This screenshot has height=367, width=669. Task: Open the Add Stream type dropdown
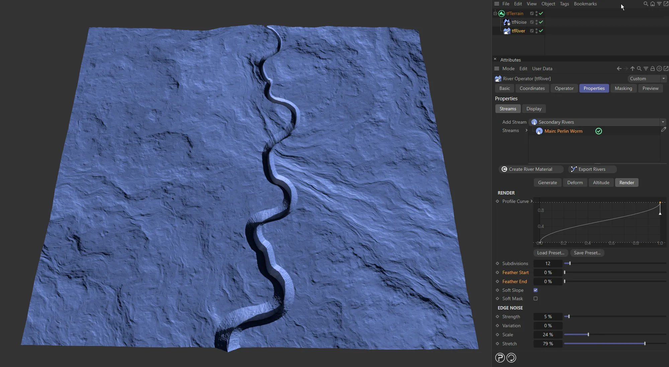[663, 122]
